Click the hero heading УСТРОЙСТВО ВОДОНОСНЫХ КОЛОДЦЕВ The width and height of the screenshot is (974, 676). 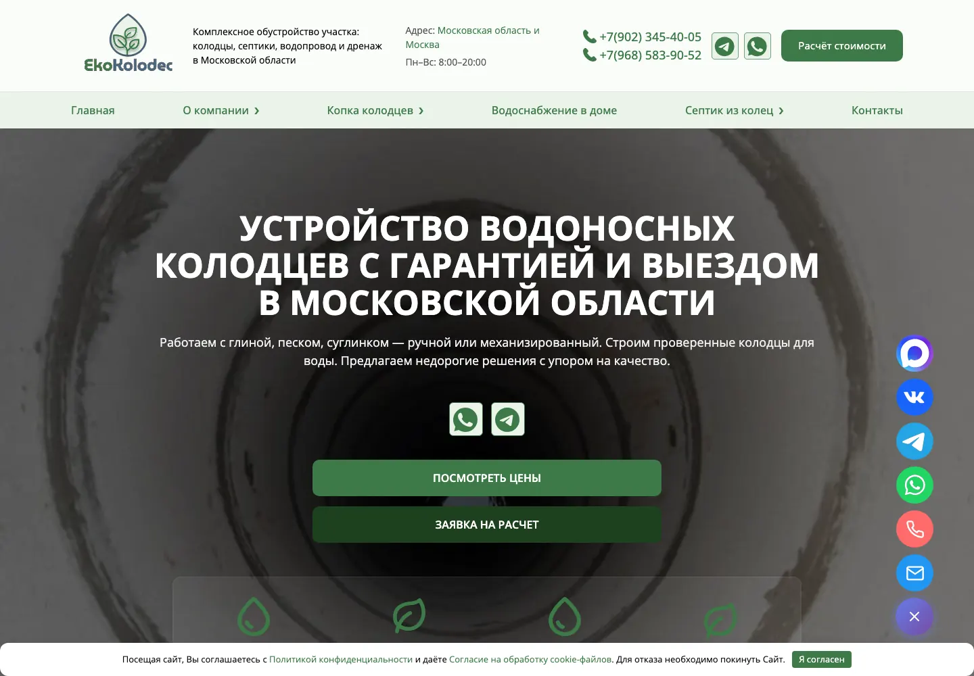(x=487, y=265)
